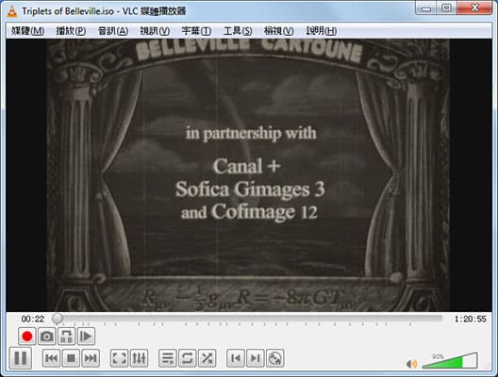The width and height of the screenshot is (498, 377).
Task: Open the 音訊(A) Audio menu
Action: (x=113, y=31)
